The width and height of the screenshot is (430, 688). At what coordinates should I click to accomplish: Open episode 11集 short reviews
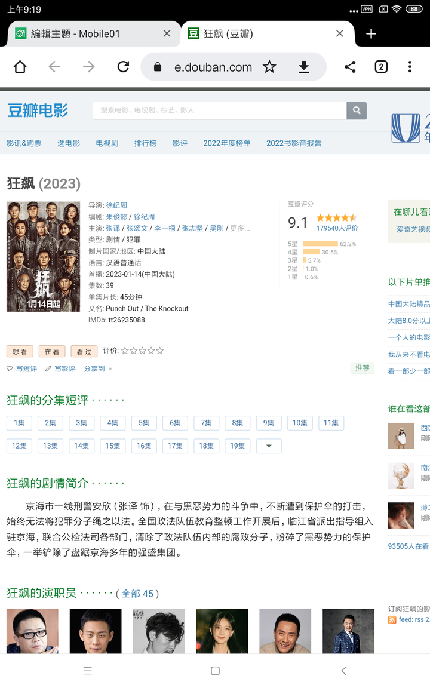click(x=331, y=423)
